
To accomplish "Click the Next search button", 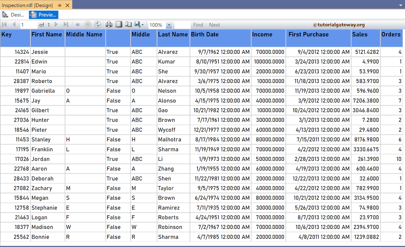I will 214,24.
